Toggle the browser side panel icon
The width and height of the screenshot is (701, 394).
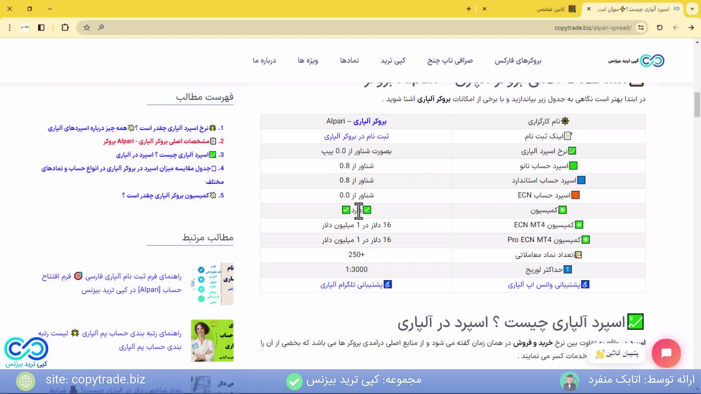tap(41, 27)
